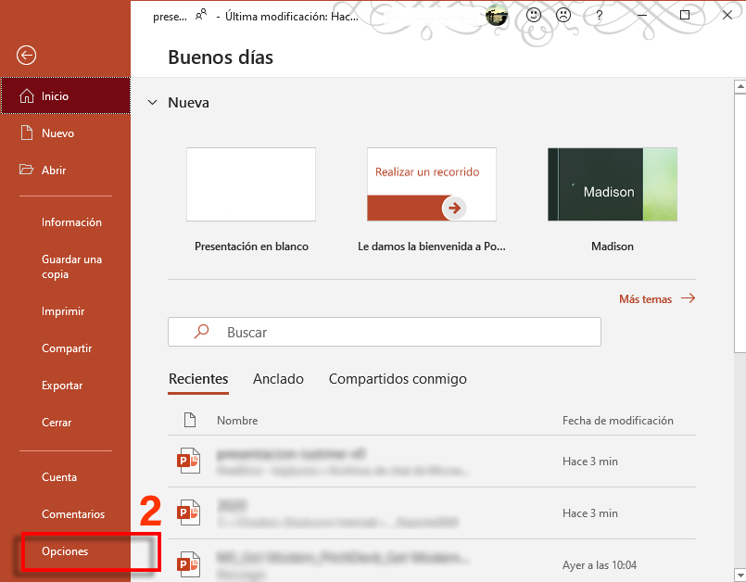Open the Realizar un recorrido template
This screenshot has height=582, width=746.
tap(432, 184)
